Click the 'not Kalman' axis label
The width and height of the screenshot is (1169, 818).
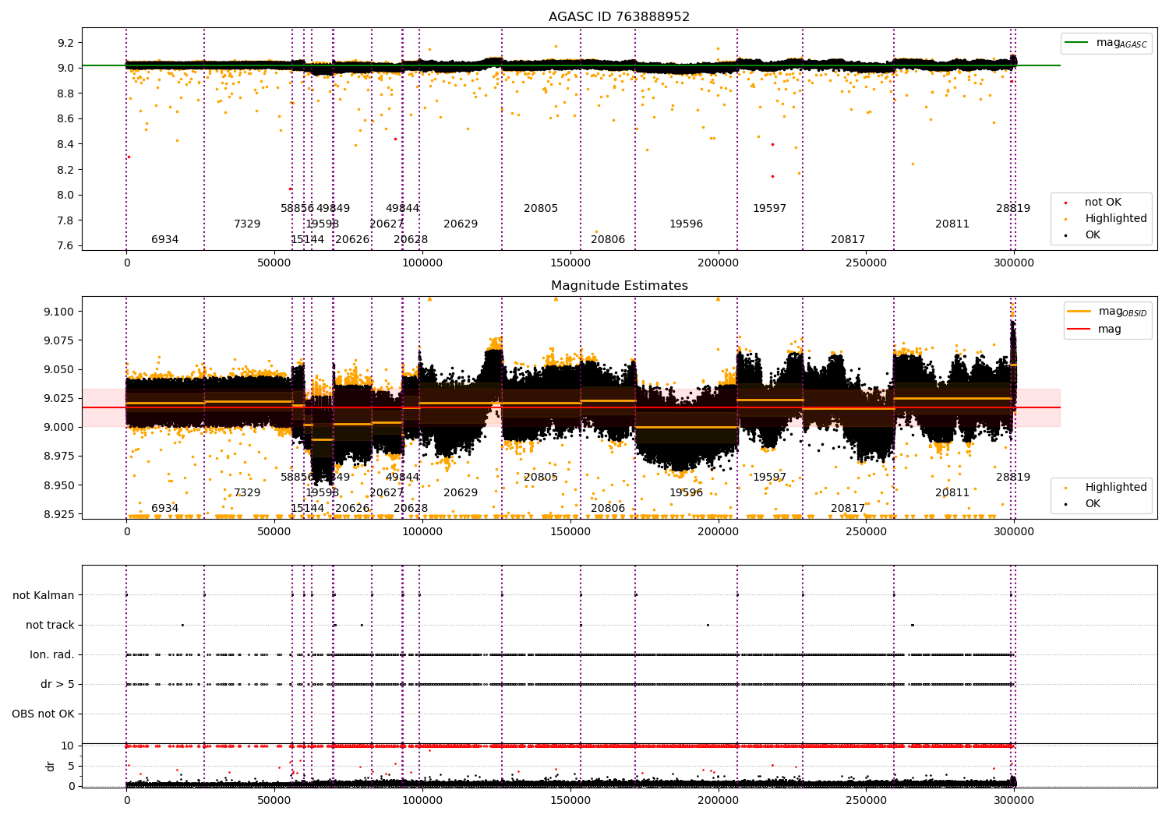(x=44, y=596)
